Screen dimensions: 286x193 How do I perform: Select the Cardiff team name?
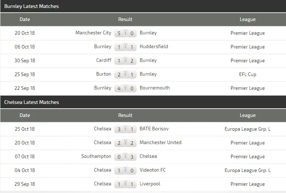click(104, 60)
